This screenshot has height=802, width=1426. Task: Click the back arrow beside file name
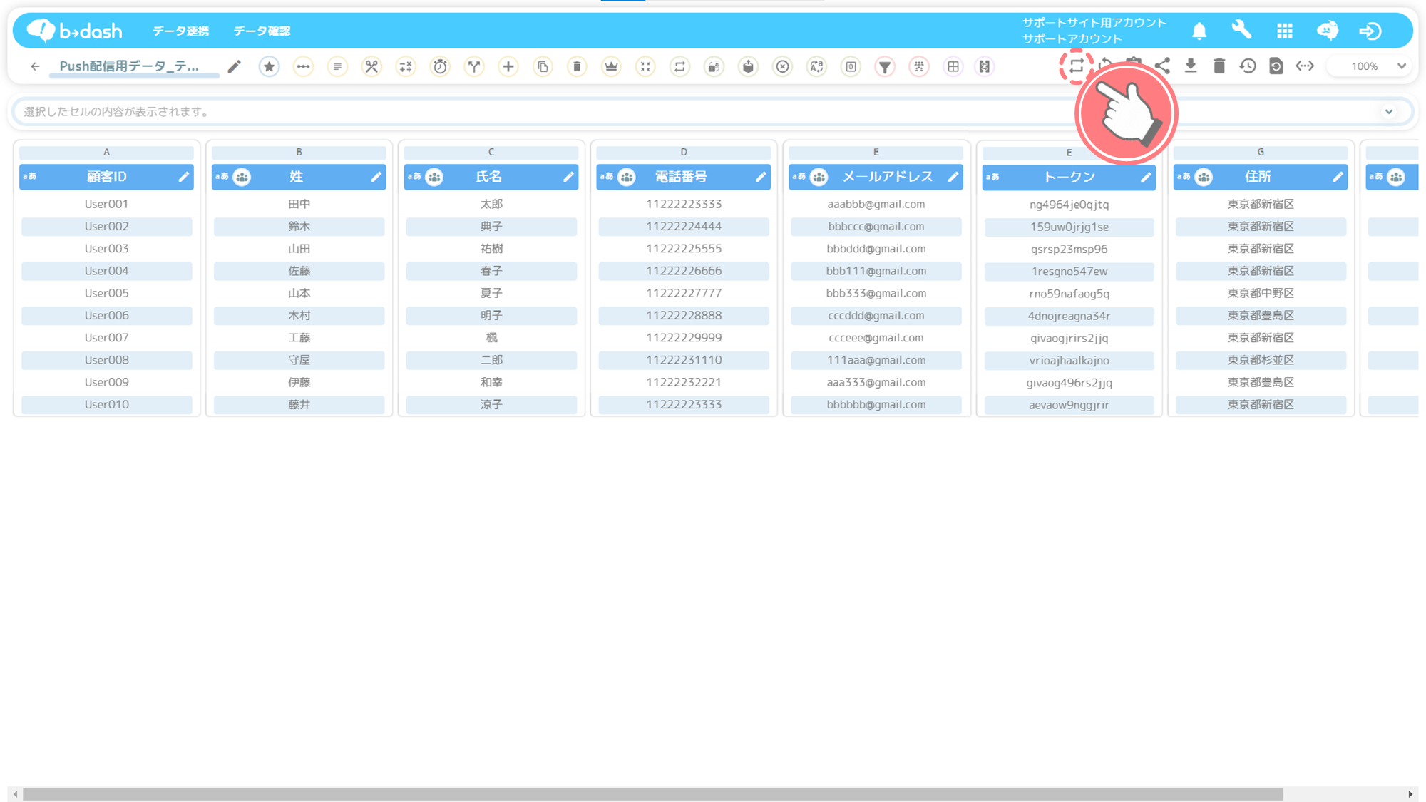coord(35,66)
